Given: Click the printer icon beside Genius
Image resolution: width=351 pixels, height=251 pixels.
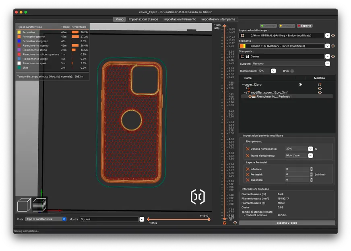Looking at the screenshot, I should [x=242, y=57].
